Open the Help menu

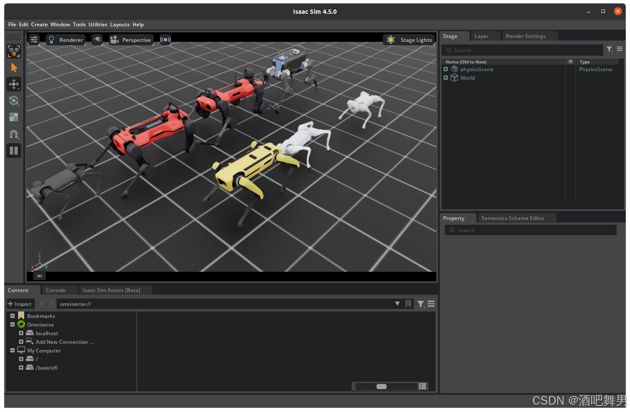click(138, 25)
